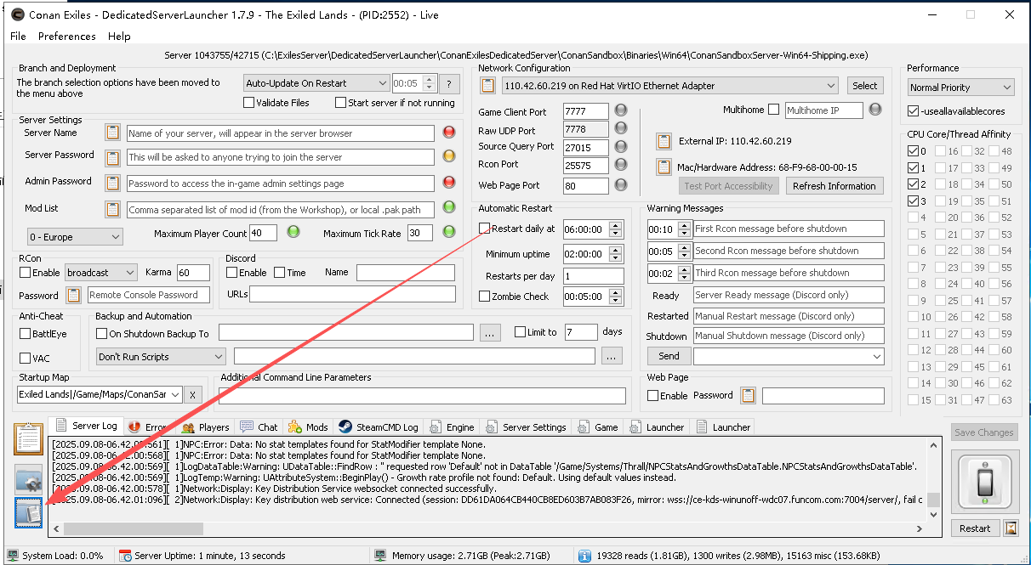This screenshot has height=565, width=1031.
Task: Click the paste icon beside Server Password
Action: [112, 157]
